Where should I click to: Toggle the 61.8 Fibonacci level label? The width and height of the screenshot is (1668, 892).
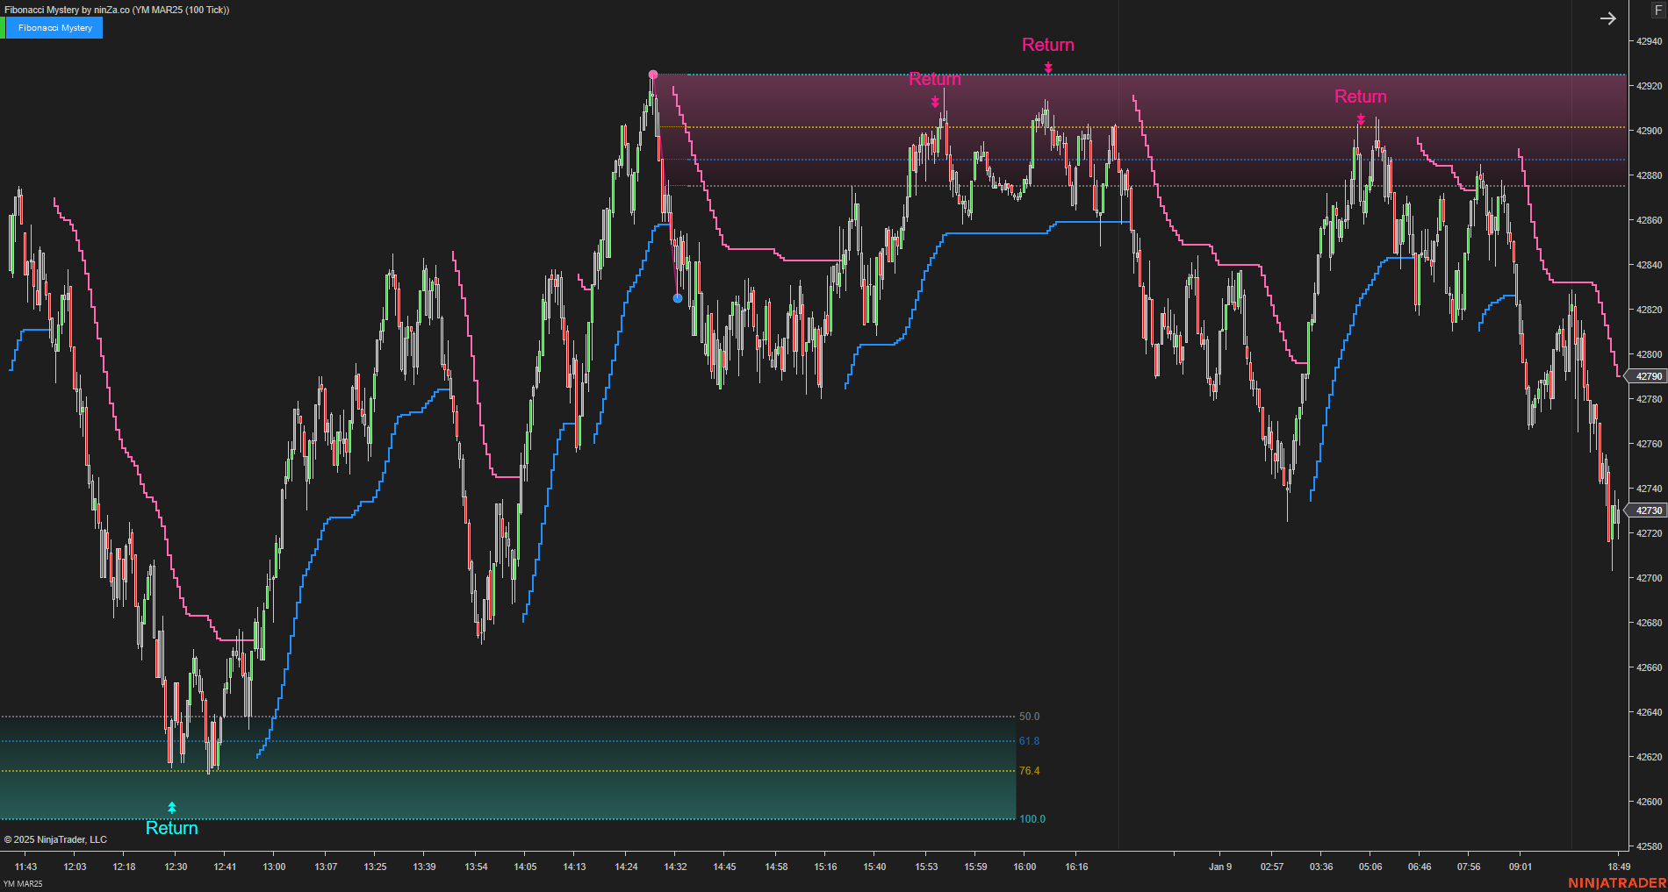click(x=1028, y=740)
